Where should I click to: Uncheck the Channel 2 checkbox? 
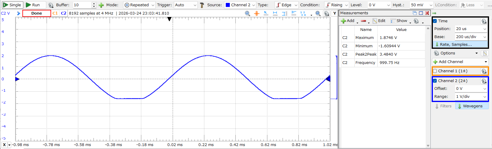[435, 81]
